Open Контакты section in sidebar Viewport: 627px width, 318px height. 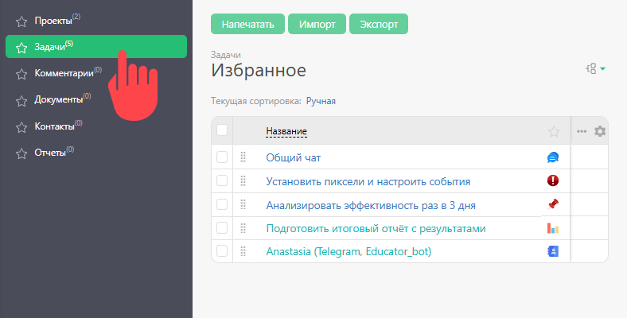(96, 126)
